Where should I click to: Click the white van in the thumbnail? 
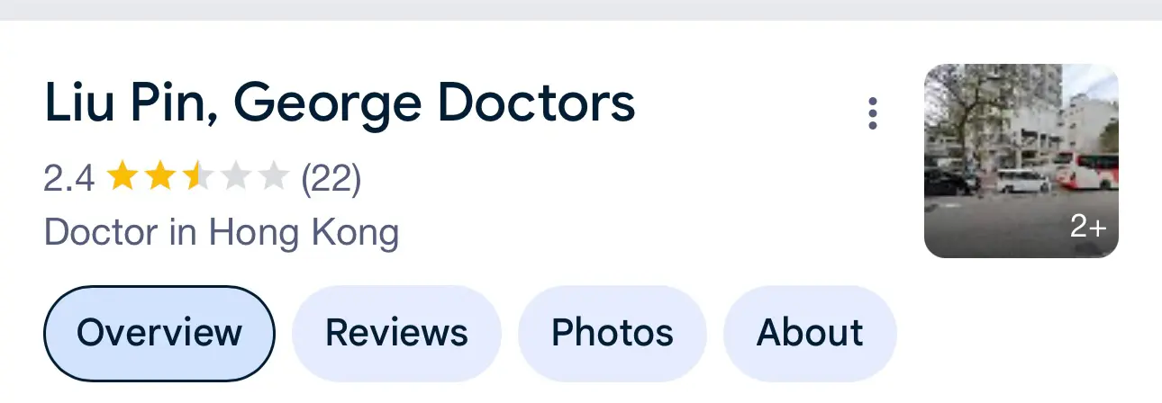1022,180
